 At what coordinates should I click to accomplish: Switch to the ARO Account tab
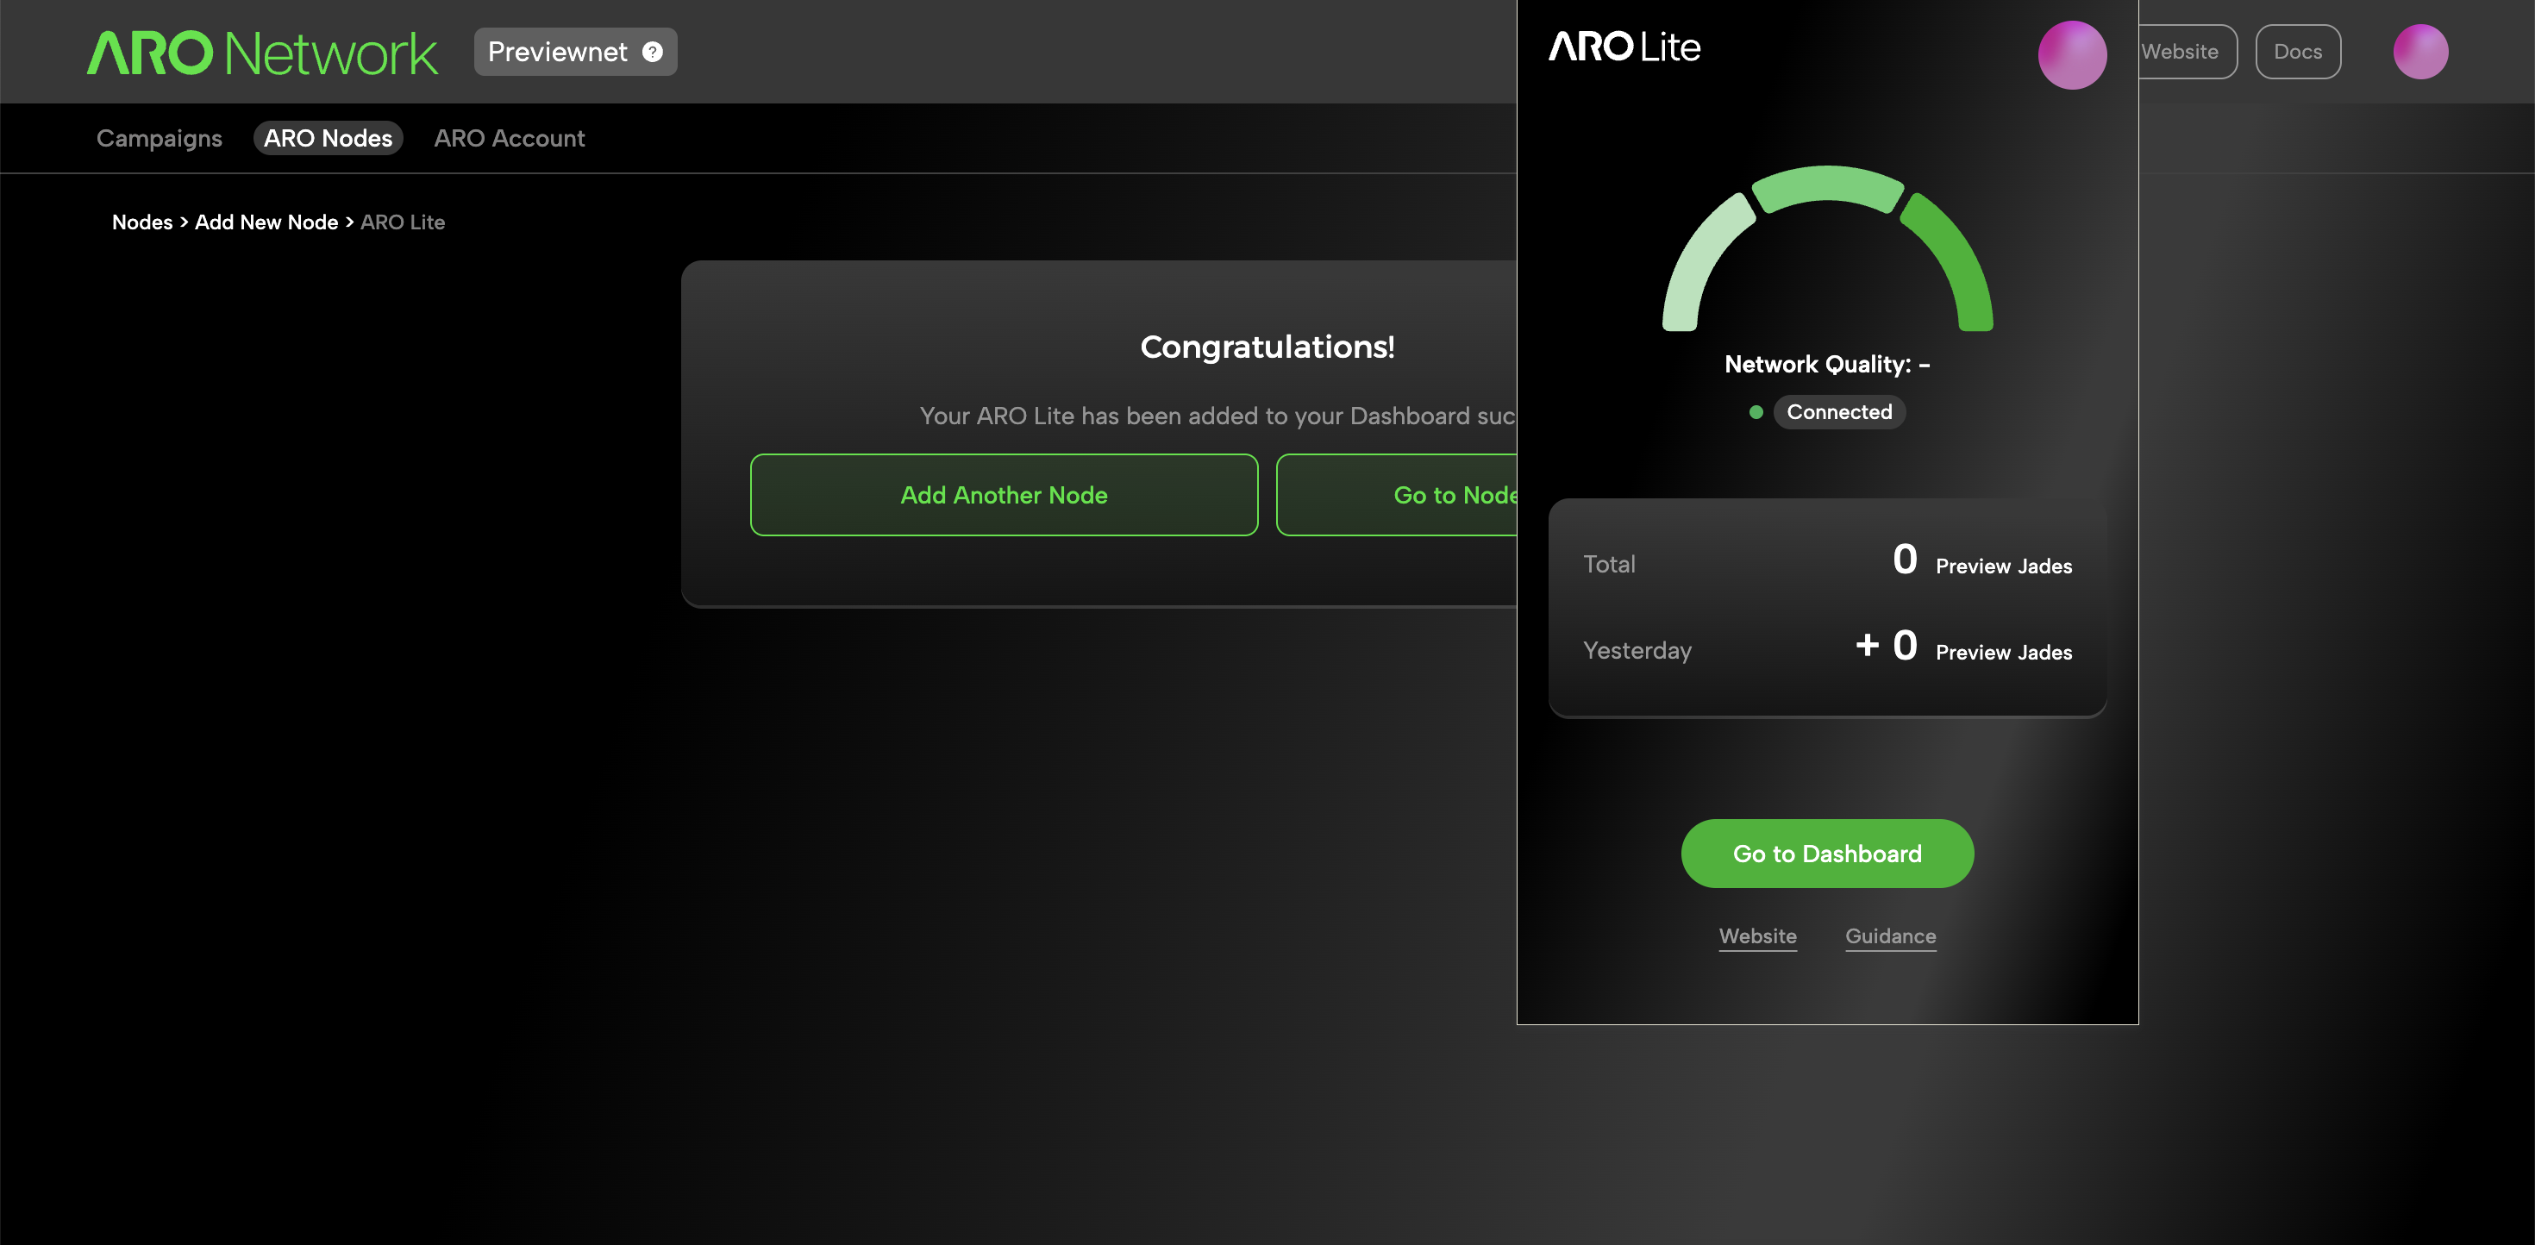click(509, 139)
